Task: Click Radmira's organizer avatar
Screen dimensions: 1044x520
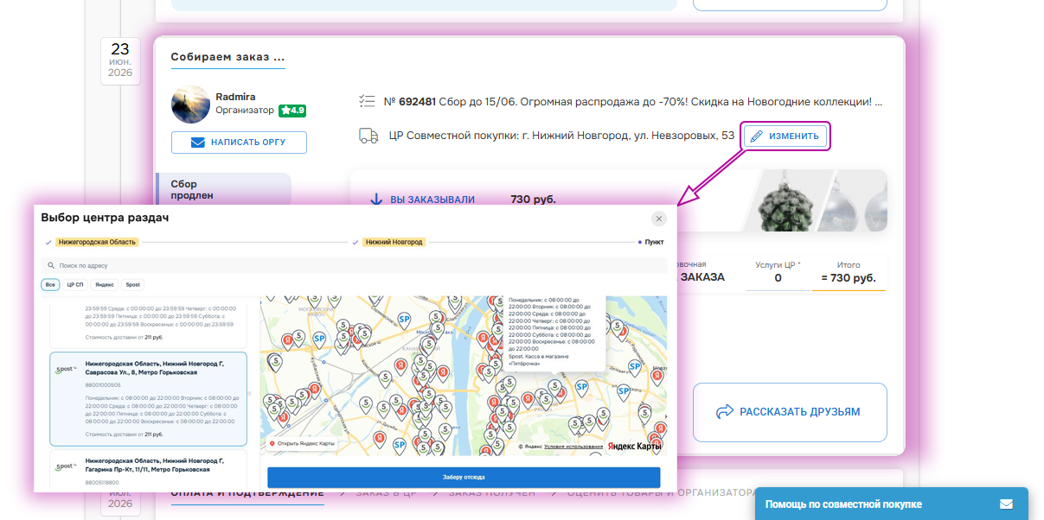Action: click(x=190, y=105)
